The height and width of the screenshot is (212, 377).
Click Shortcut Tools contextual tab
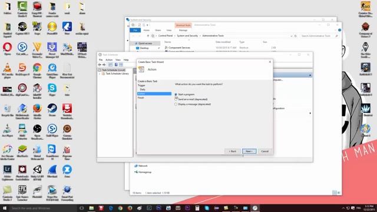(x=183, y=25)
